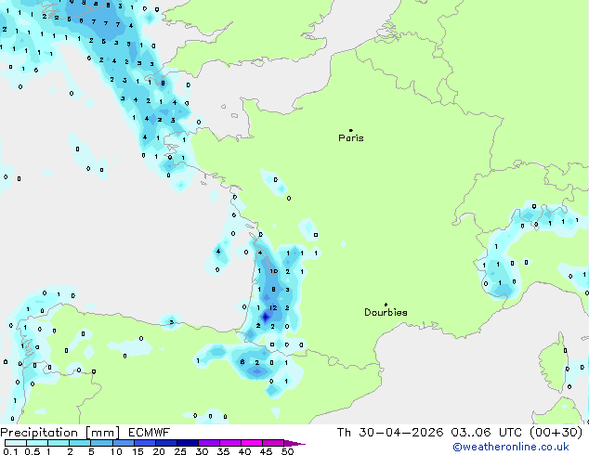Click the 1–2 mm legend color box
Viewport: 589px width, 455px height.
click(x=59, y=443)
